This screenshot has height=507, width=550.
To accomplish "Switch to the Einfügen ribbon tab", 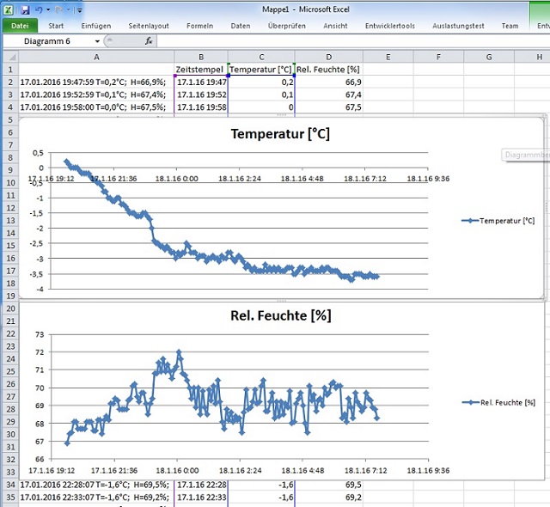I will tap(95, 26).
